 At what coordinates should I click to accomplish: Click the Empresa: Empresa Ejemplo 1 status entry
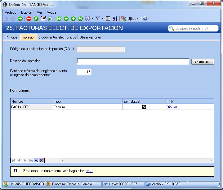click(73, 184)
